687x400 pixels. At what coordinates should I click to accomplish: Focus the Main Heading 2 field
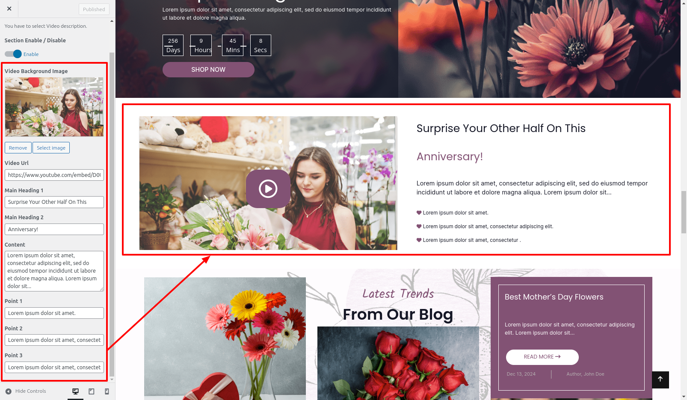pos(54,229)
